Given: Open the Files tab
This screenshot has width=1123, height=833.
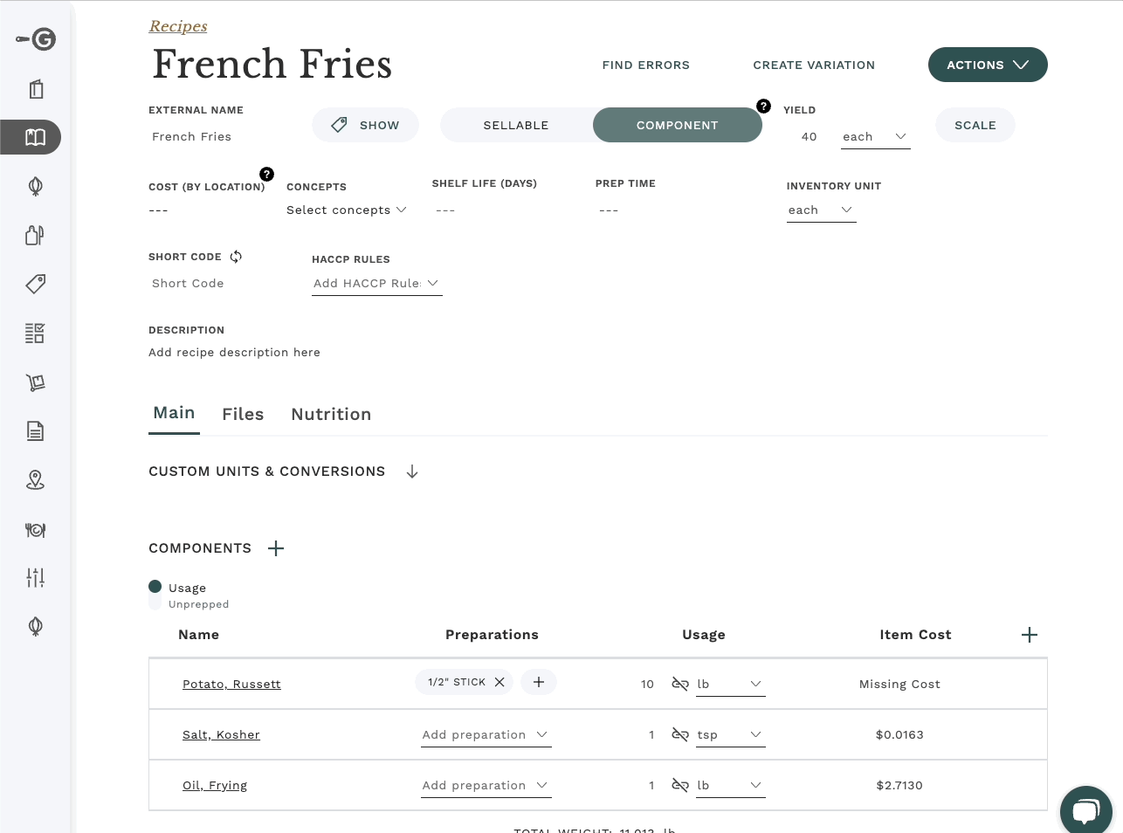Looking at the screenshot, I should (243, 414).
